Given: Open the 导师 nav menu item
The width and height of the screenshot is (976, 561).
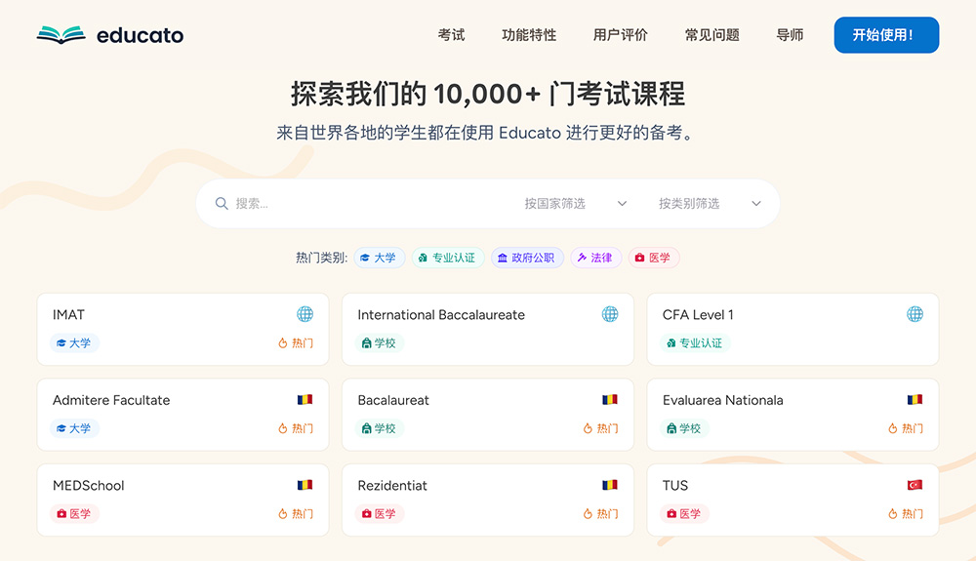Looking at the screenshot, I should pyautogui.click(x=790, y=35).
